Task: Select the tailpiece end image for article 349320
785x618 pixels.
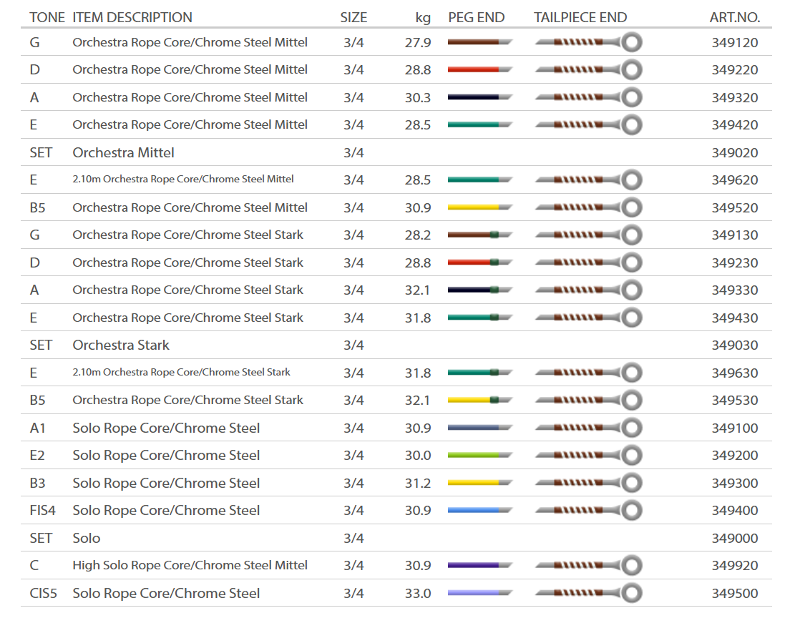Action: click(588, 97)
